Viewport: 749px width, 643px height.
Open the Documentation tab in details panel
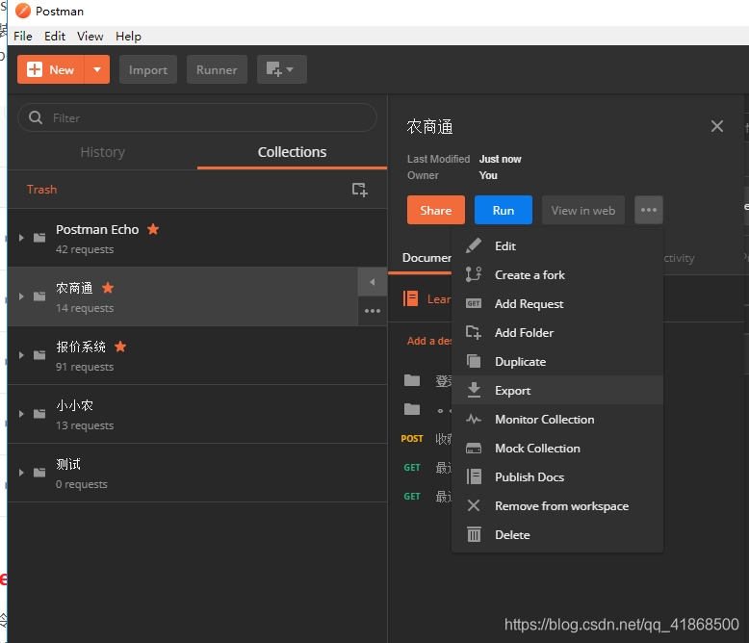point(426,258)
